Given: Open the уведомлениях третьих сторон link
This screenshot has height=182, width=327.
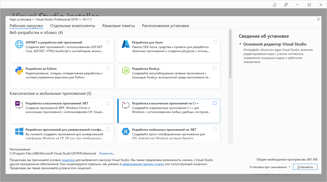Looking at the screenshot, I should (x=143, y=164).
